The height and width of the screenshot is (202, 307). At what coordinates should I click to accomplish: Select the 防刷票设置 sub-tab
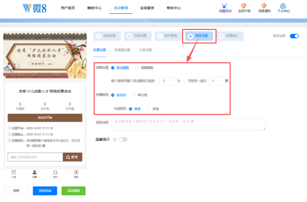point(122,50)
